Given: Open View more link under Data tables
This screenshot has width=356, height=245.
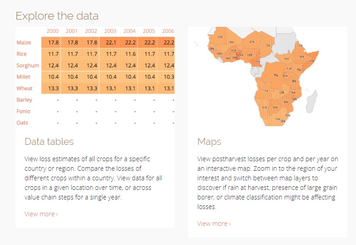Looking at the screenshot, I should 41,214.
